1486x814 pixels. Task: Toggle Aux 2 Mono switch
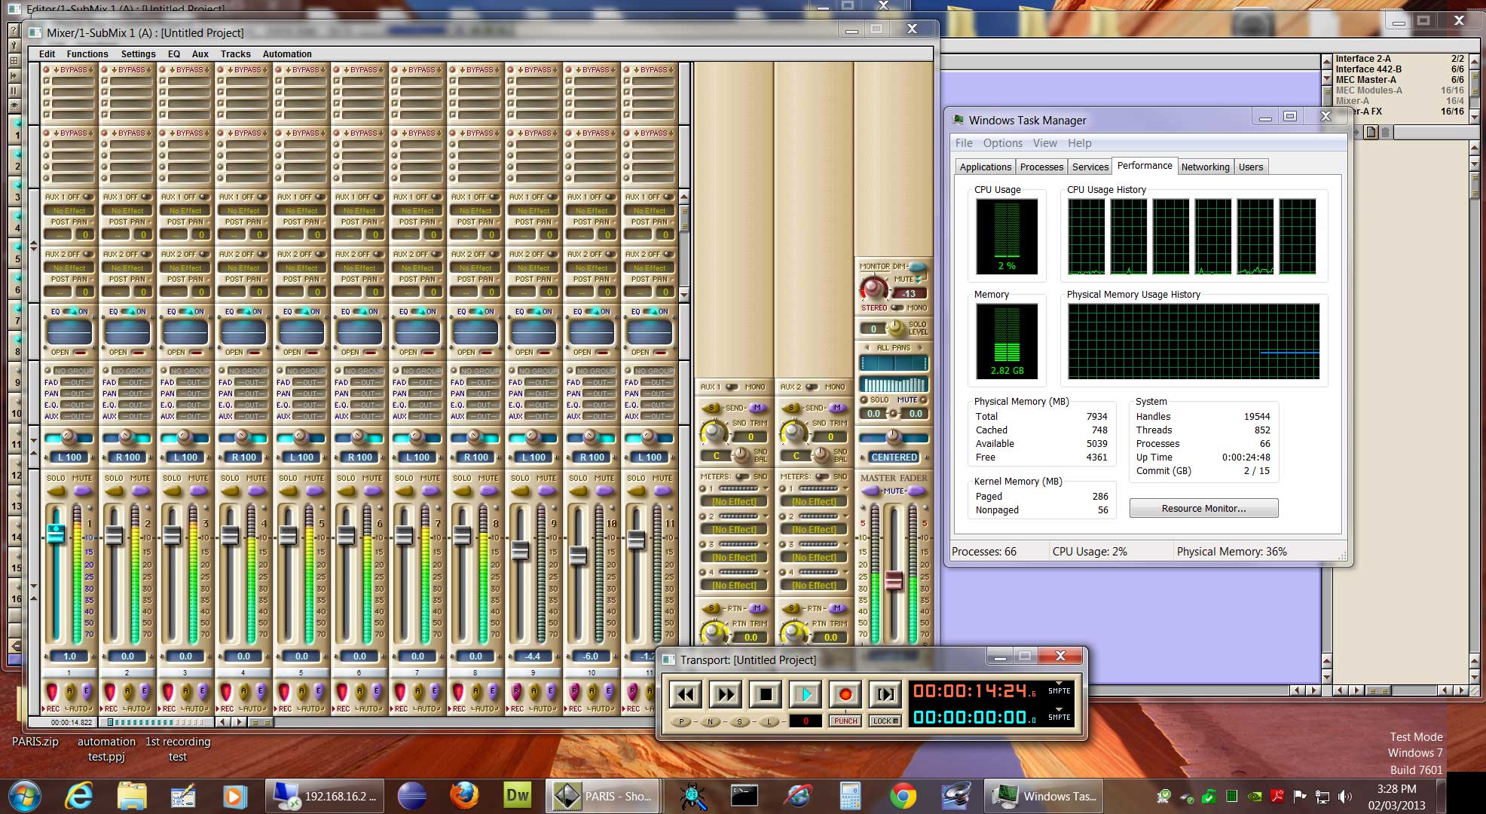coord(812,387)
